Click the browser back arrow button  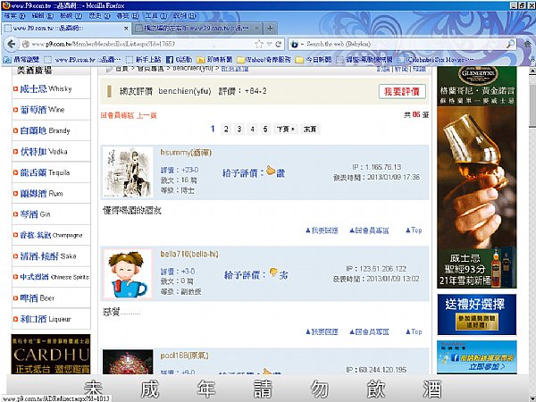pos(12,44)
